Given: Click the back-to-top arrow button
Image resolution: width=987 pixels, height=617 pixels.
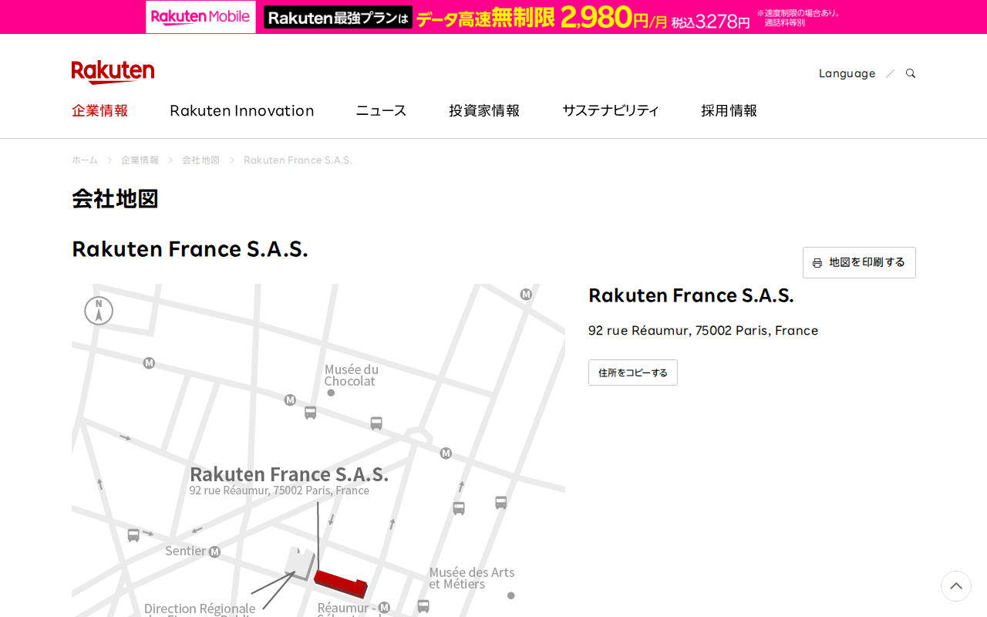Looking at the screenshot, I should point(955,586).
